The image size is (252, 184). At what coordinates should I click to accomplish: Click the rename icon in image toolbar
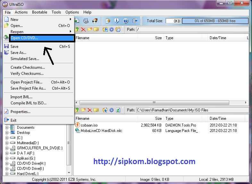coord(96,30)
